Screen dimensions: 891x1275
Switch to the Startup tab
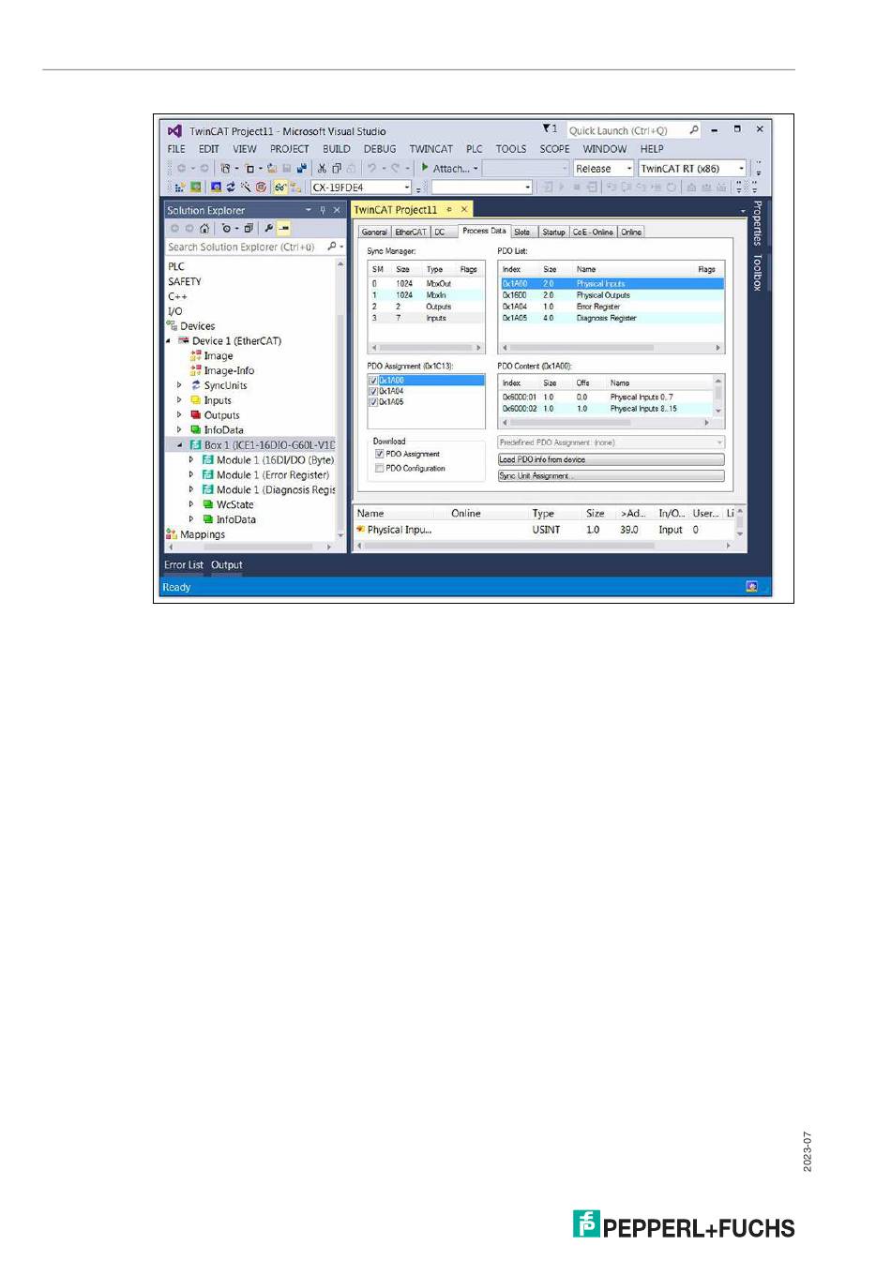tap(553, 232)
